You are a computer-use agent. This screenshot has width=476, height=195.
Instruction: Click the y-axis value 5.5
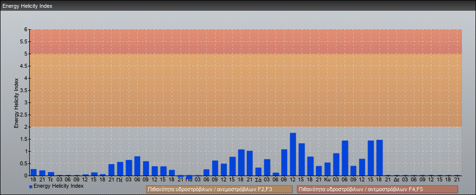pyautogui.click(x=24, y=41)
